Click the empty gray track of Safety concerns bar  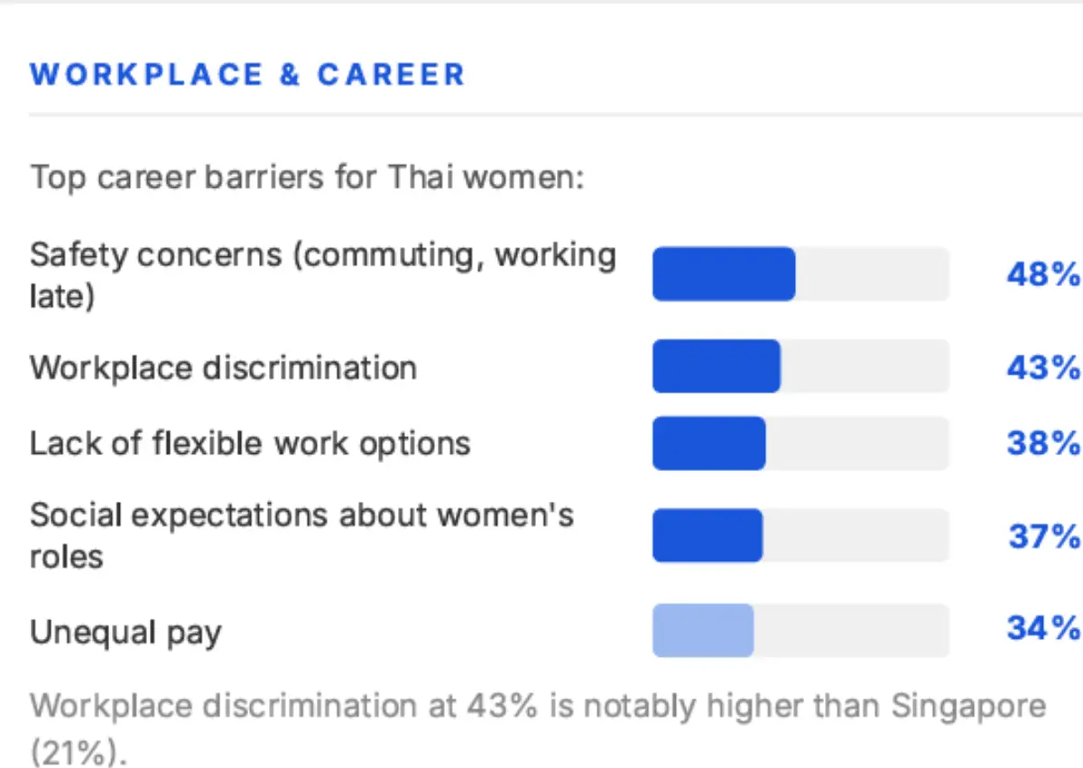click(872, 274)
